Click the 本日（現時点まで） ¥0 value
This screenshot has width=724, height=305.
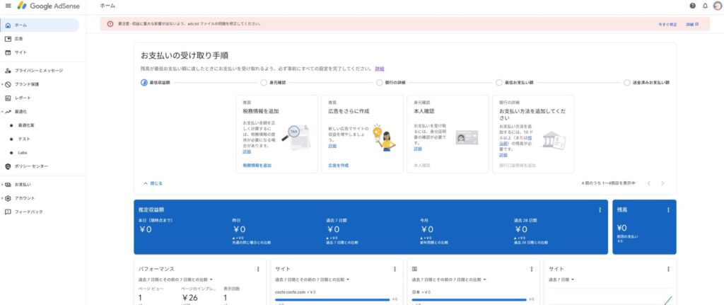coord(146,230)
